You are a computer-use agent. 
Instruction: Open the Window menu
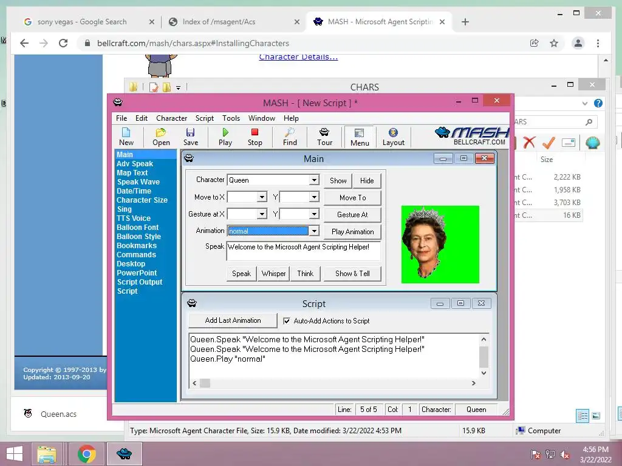(x=261, y=118)
